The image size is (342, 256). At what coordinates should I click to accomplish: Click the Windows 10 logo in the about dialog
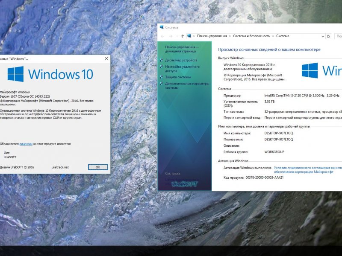click(50, 74)
